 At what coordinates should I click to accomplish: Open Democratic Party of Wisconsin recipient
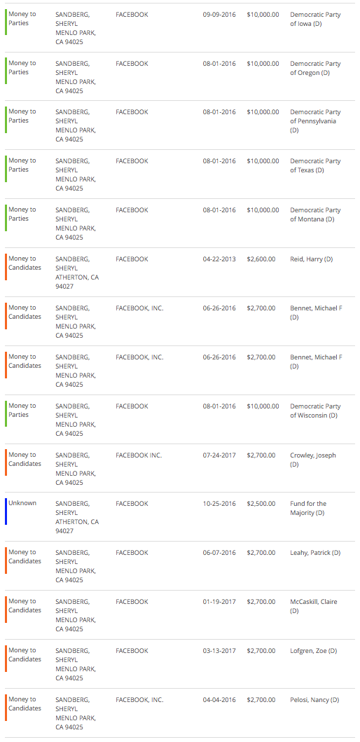coord(315,411)
